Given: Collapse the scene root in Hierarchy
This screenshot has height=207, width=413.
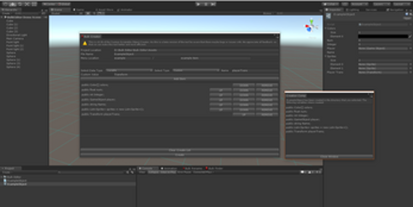Looking at the screenshot, I should pos(2,17).
